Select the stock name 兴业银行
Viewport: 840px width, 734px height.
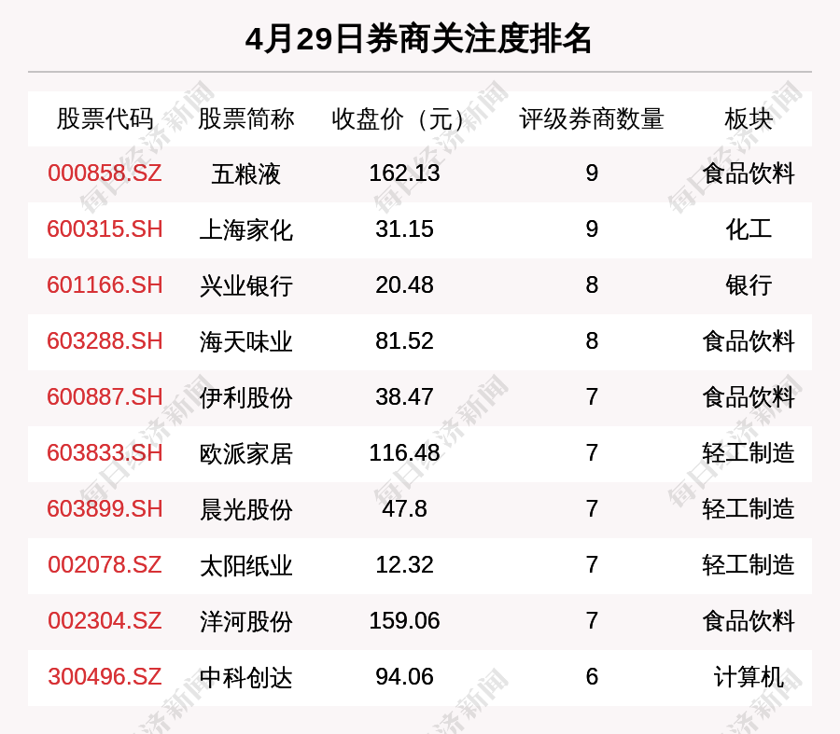click(245, 286)
